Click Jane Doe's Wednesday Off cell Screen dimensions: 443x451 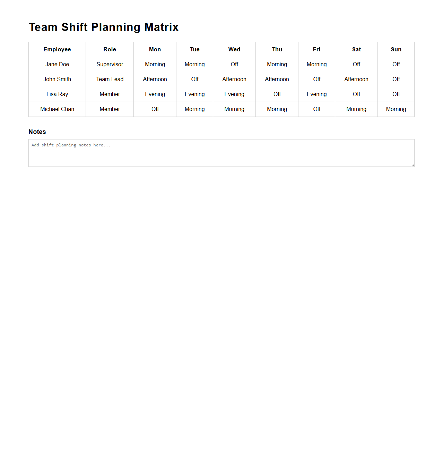(234, 65)
